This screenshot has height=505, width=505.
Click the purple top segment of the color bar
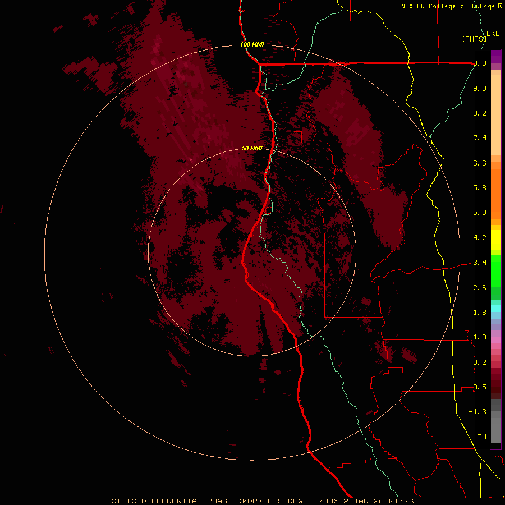click(x=495, y=56)
